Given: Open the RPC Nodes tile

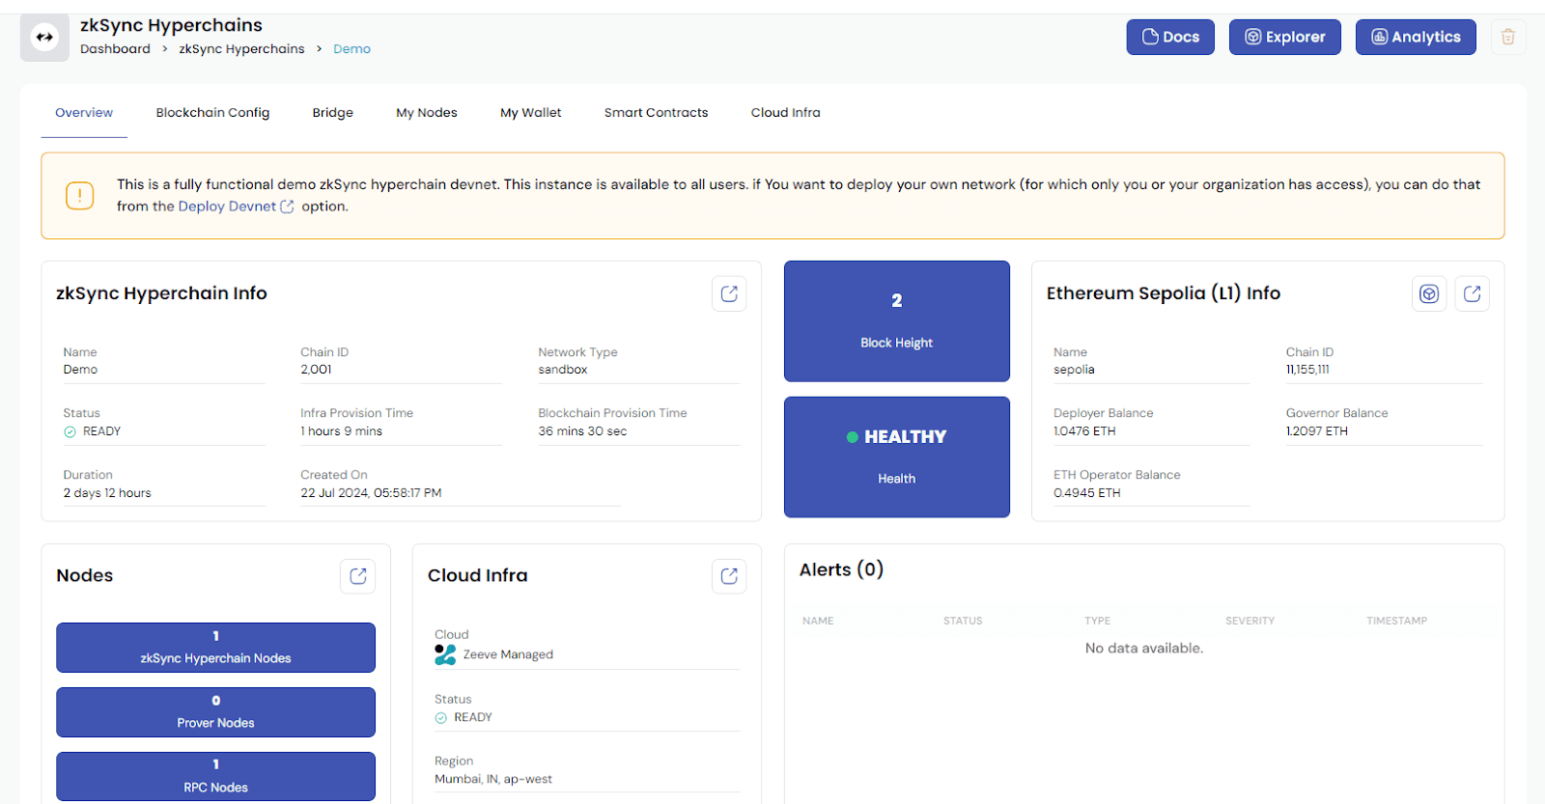Looking at the screenshot, I should [x=215, y=776].
